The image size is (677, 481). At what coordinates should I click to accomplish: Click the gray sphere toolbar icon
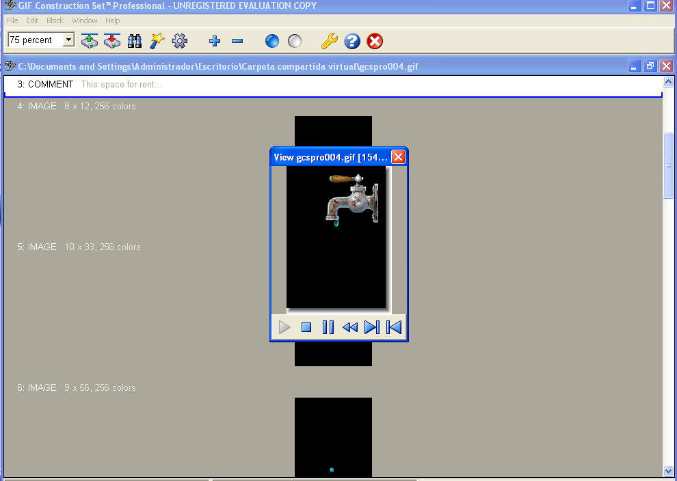[295, 41]
